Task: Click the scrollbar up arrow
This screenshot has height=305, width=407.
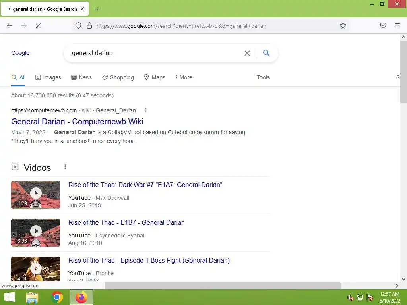Action: click(x=403, y=37)
